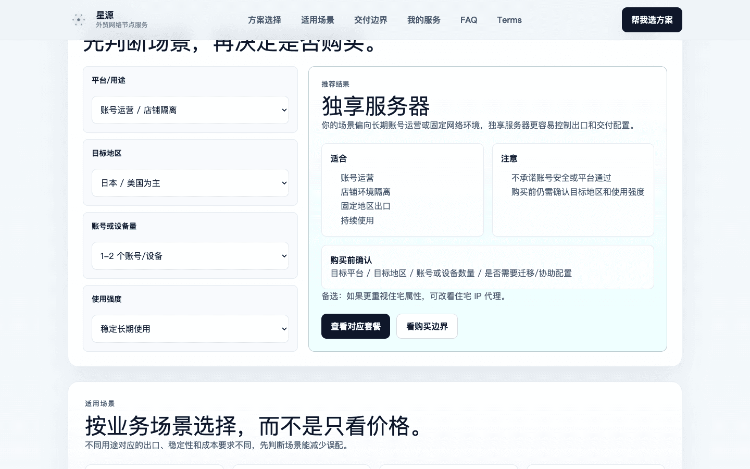
Task: Click the 查看对应套餐 button
Action: click(x=356, y=326)
